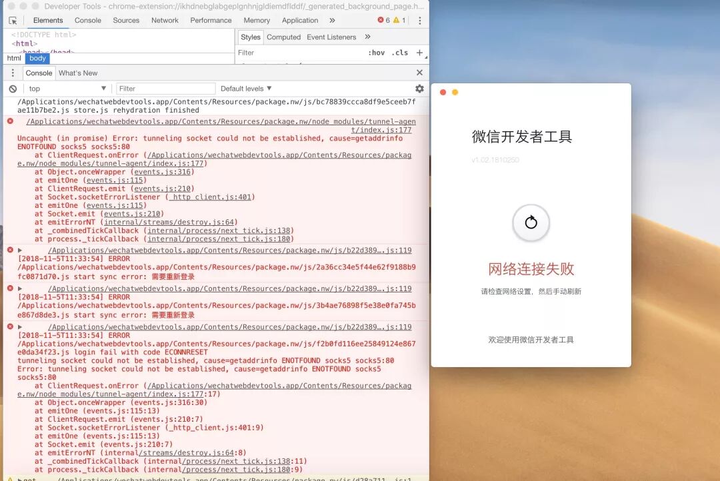Click the red error count badge

(x=384, y=20)
